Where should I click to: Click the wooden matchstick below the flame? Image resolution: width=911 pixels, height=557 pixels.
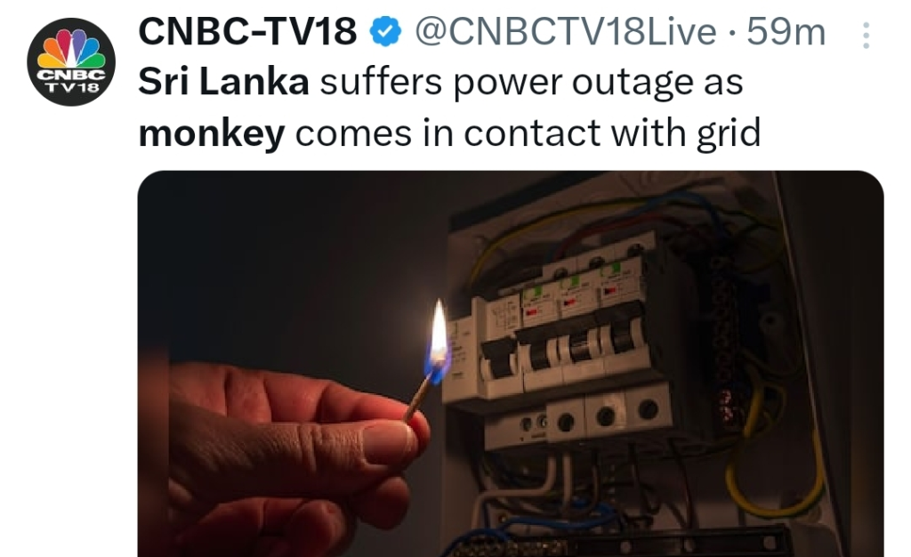pos(418,396)
